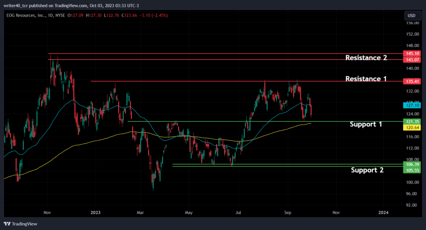Click the Nov 2022 time axis label

click(47, 213)
